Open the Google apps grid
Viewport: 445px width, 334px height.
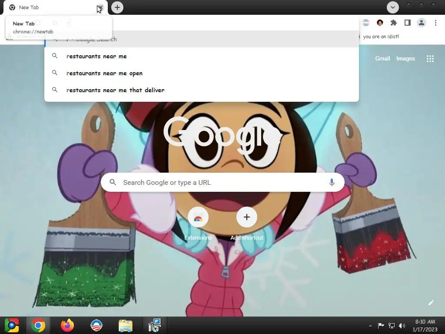430,59
